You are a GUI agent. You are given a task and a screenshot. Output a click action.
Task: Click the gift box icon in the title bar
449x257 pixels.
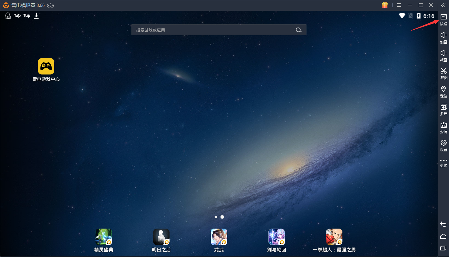click(385, 5)
